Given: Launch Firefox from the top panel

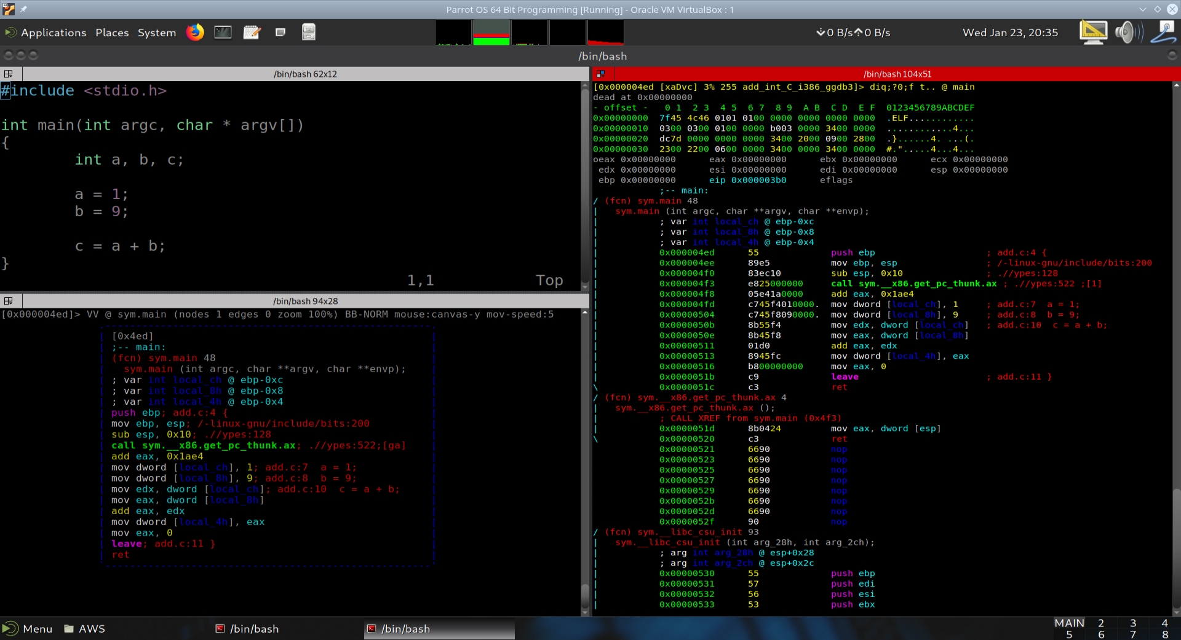Looking at the screenshot, I should point(195,32).
